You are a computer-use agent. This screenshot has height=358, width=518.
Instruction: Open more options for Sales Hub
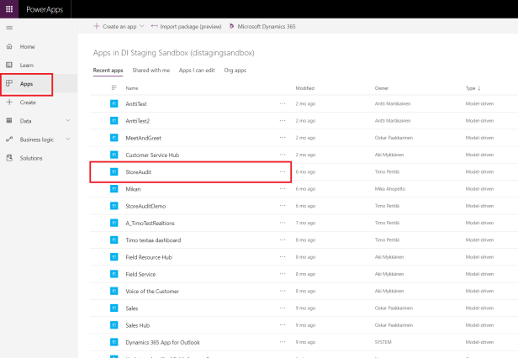(x=283, y=325)
